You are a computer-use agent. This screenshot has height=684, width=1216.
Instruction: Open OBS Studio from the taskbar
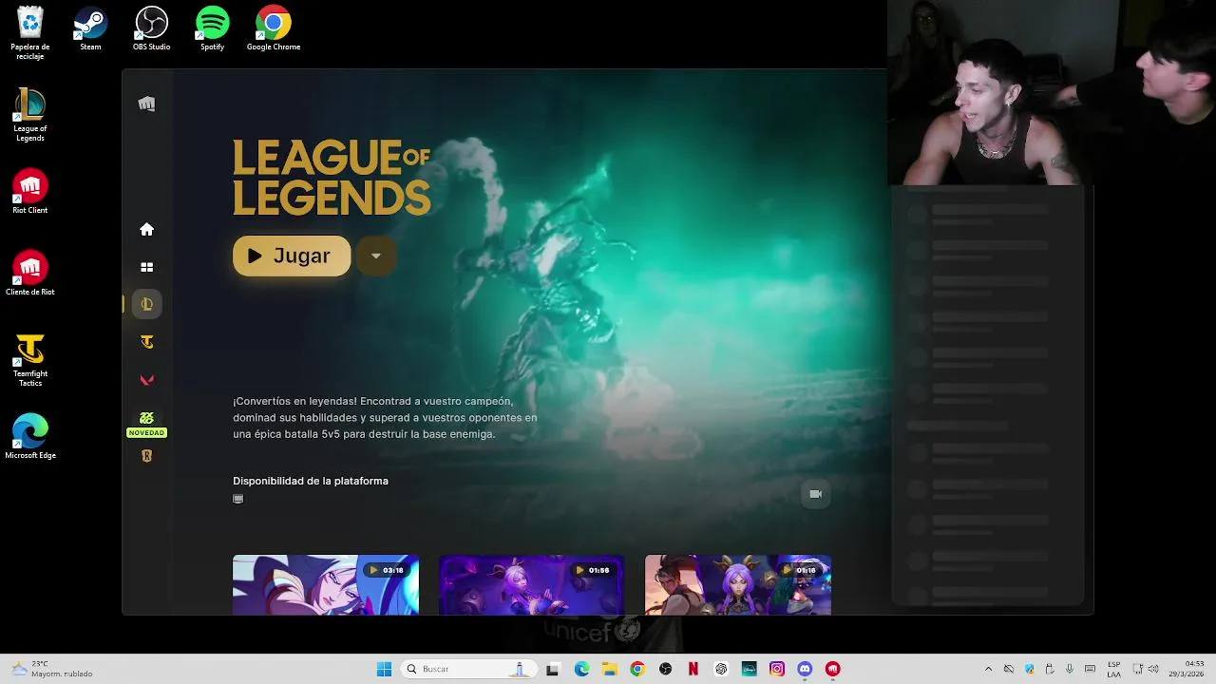pos(665,669)
